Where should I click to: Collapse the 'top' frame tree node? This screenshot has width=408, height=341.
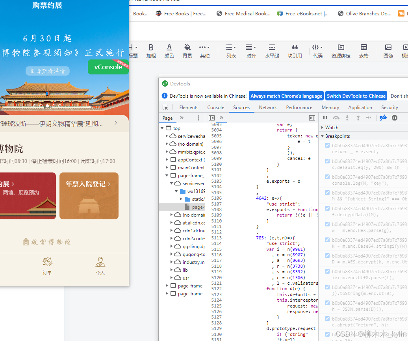coord(162,128)
